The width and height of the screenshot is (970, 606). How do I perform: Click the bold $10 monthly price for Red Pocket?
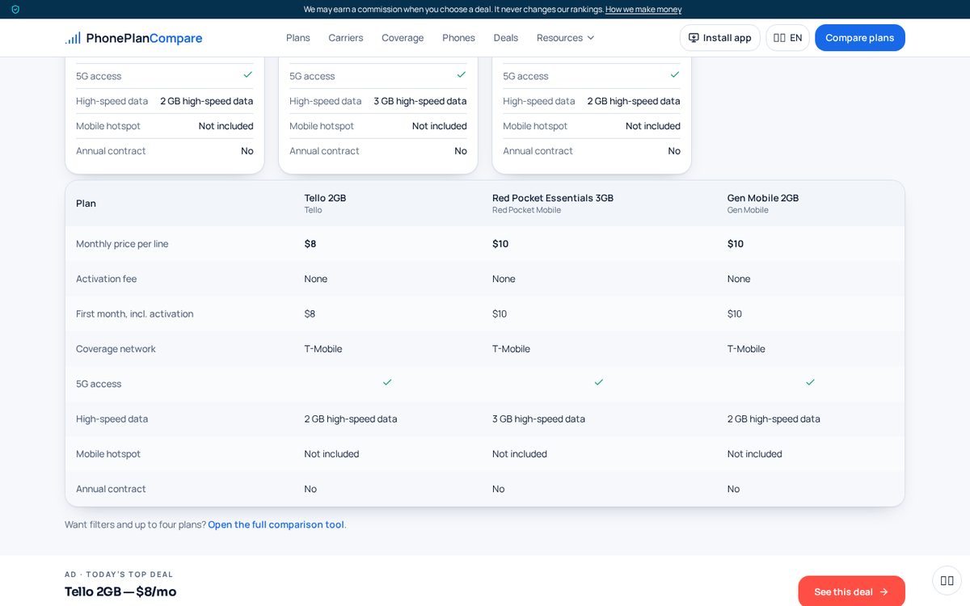click(x=500, y=244)
